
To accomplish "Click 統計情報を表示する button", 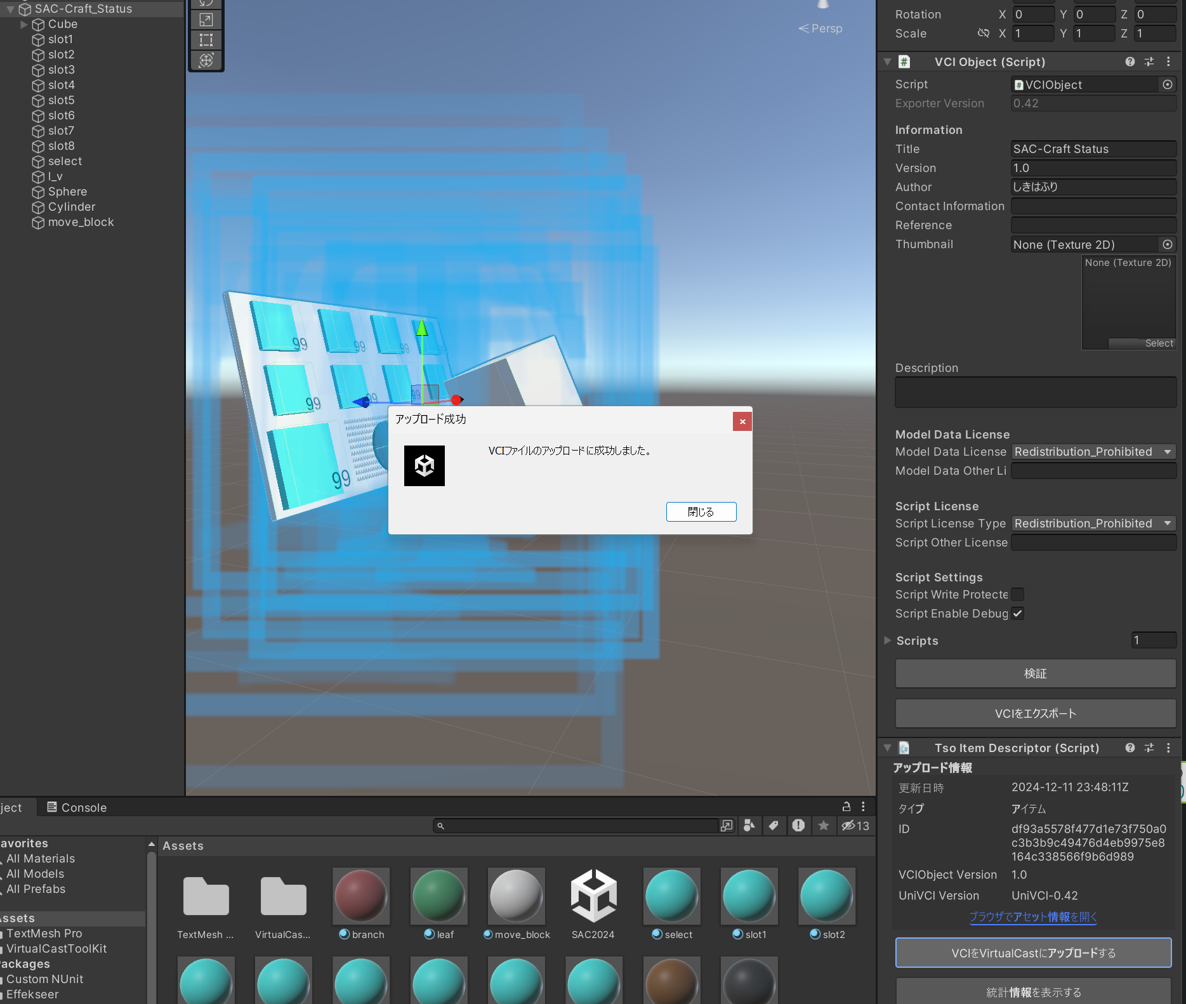I will [x=1034, y=991].
